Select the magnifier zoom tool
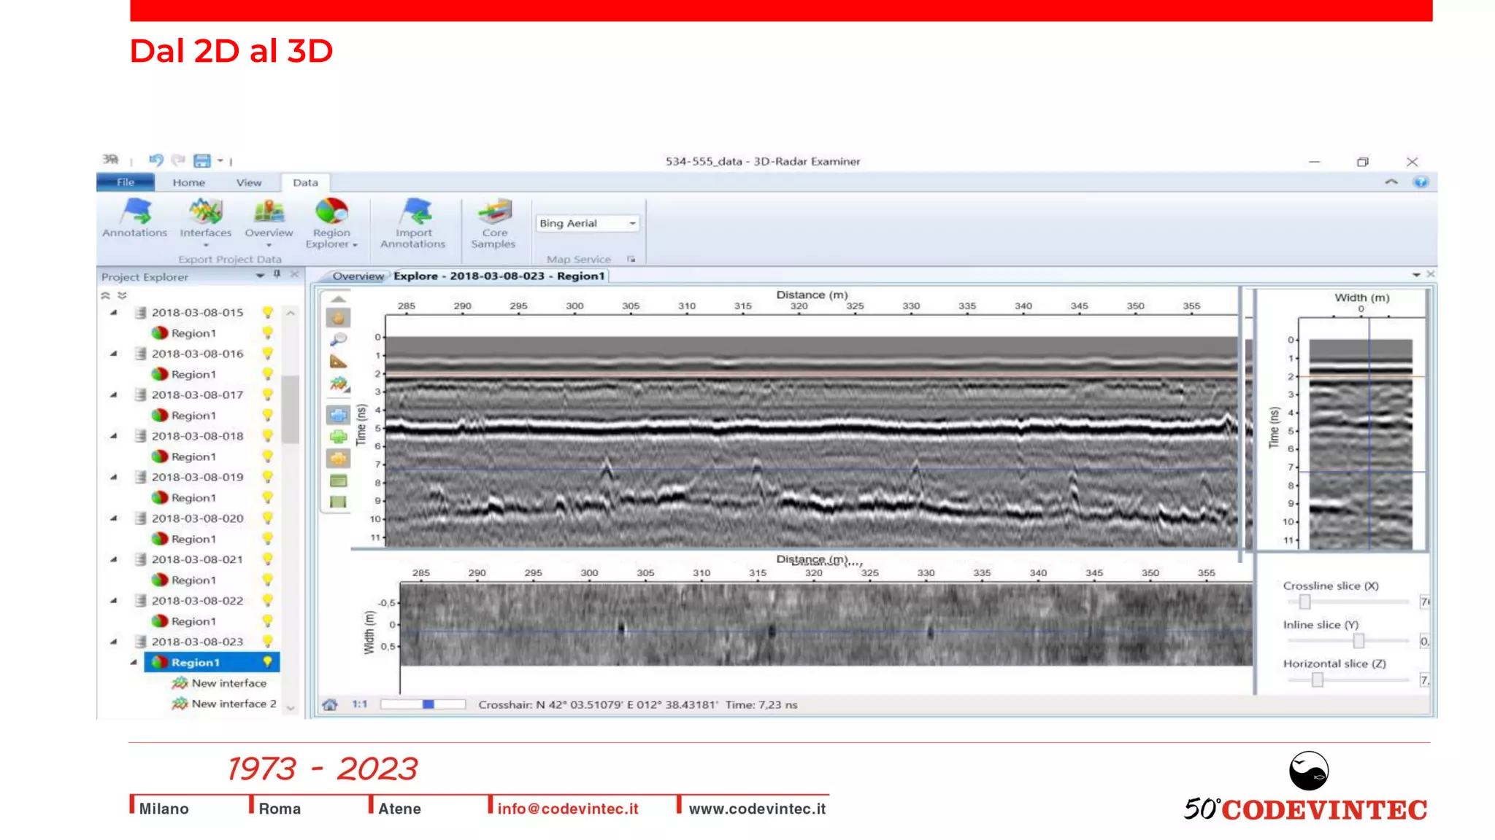The height and width of the screenshot is (840, 1495). point(338,340)
